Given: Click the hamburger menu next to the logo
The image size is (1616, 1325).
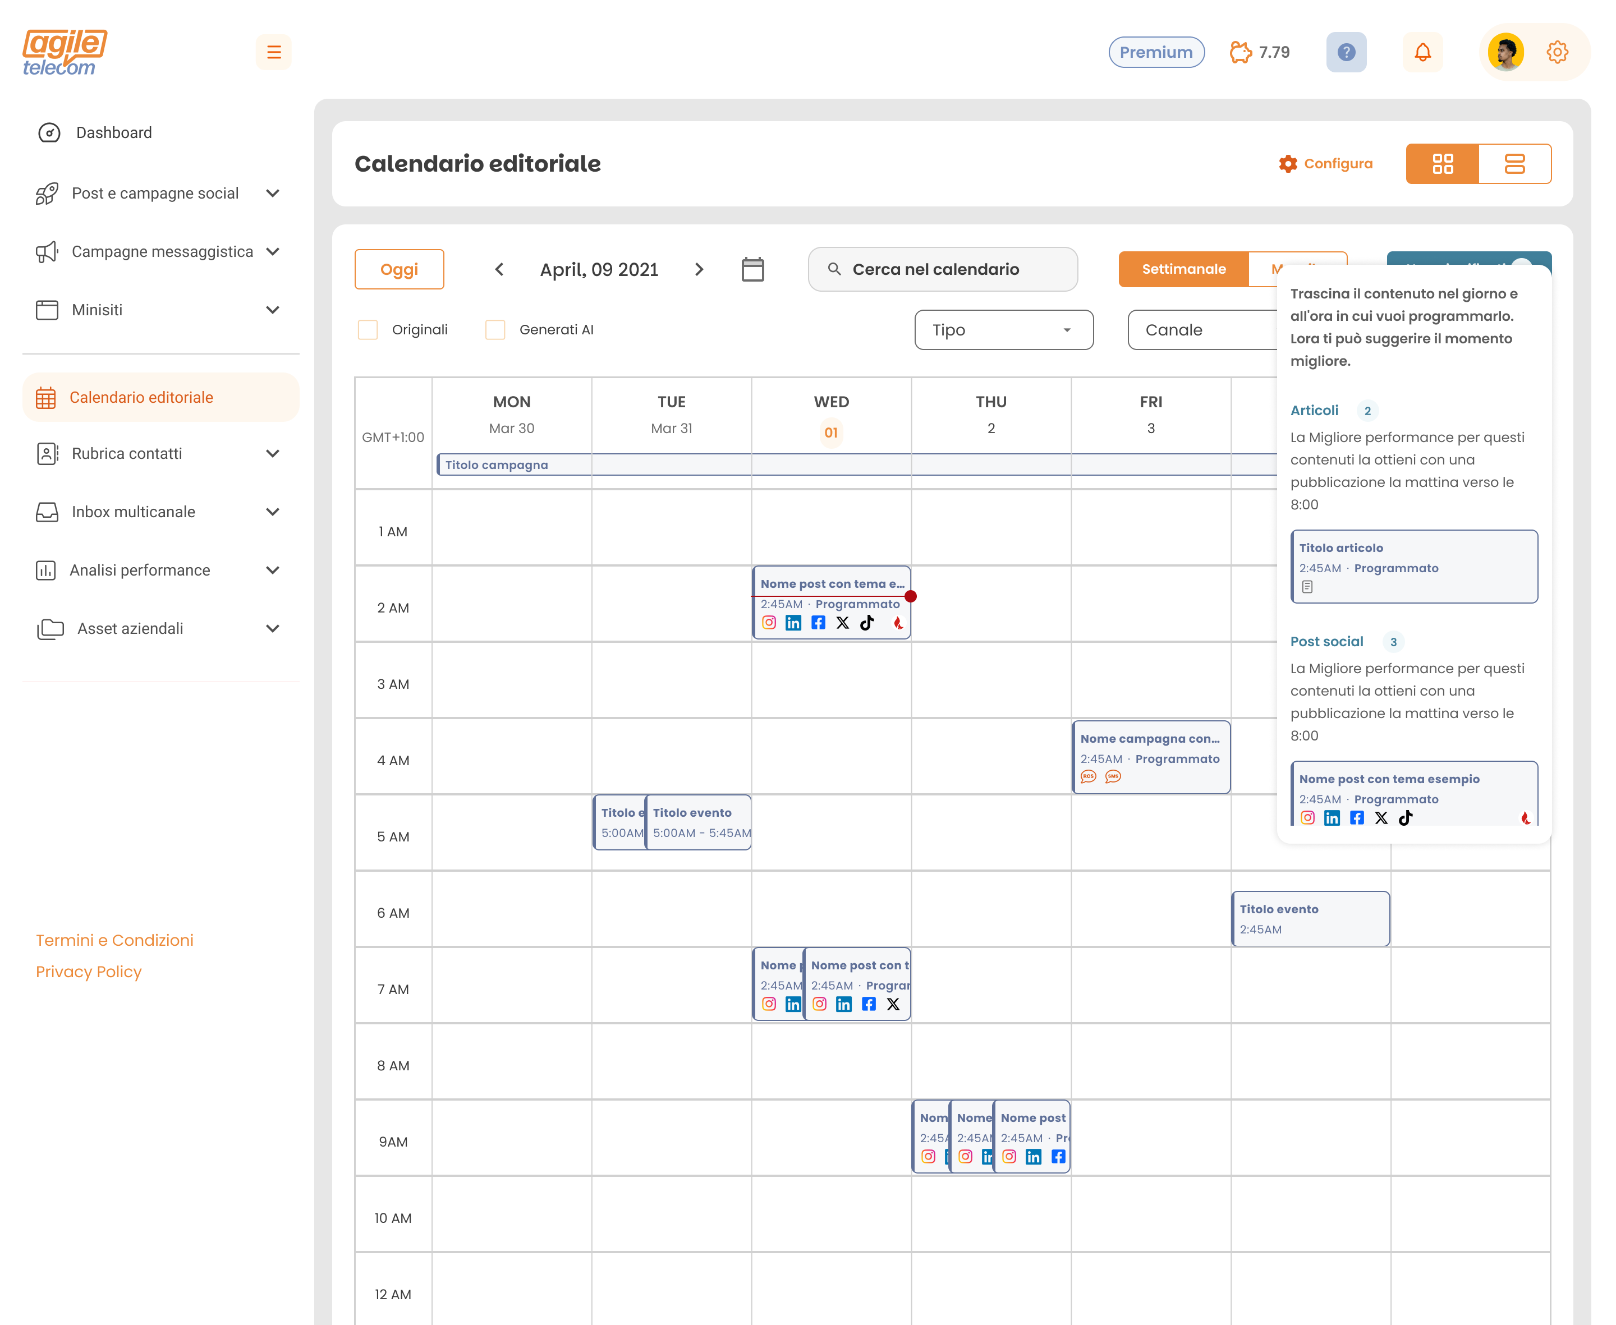Looking at the screenshot, I should click(273, 51).
